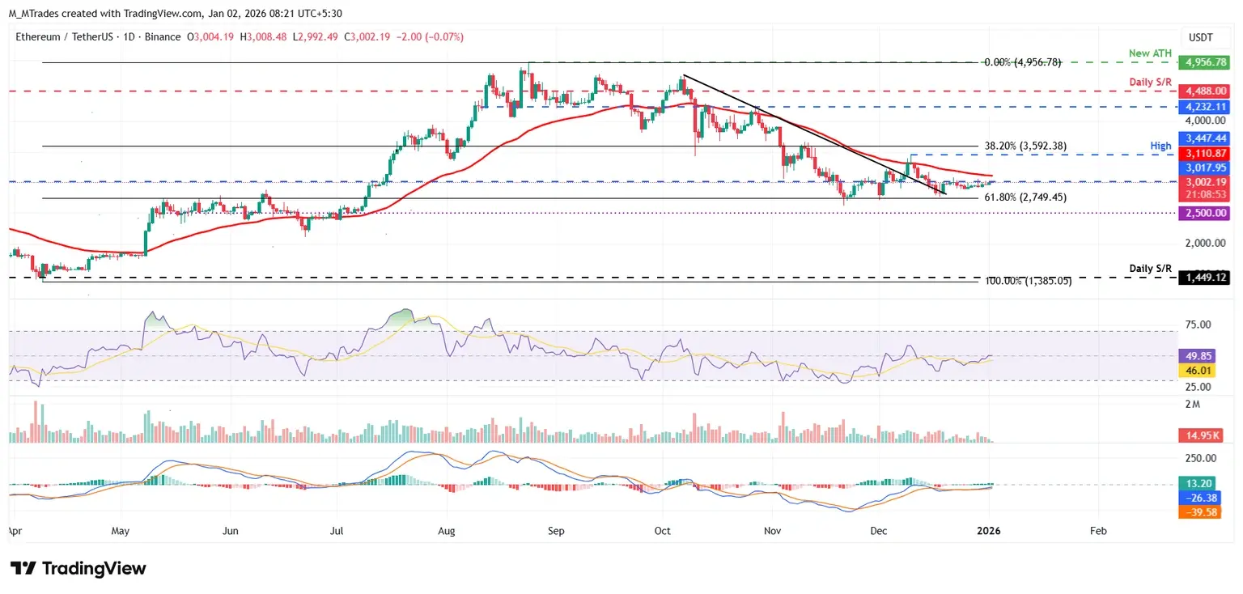Screen dimensions: 1243x594
Task: Click the USDT currency label
Action: coord(1201,37)
